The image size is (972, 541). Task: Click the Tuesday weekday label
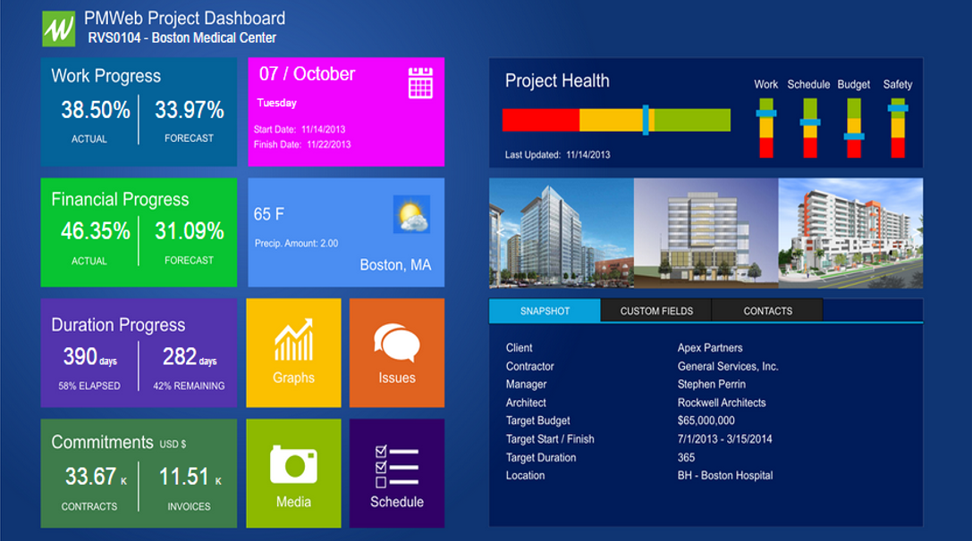(x=277, y=103)
